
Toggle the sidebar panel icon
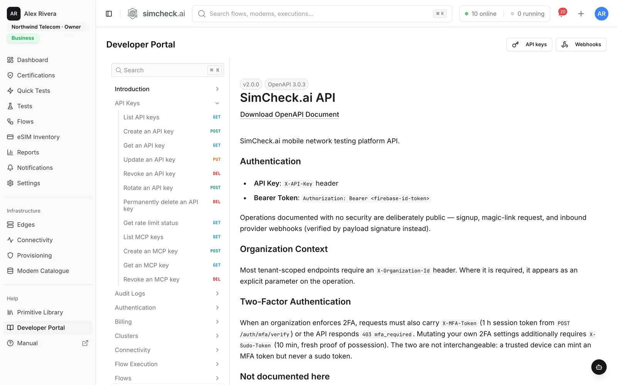pyautogui.click(x=109, y=14)
